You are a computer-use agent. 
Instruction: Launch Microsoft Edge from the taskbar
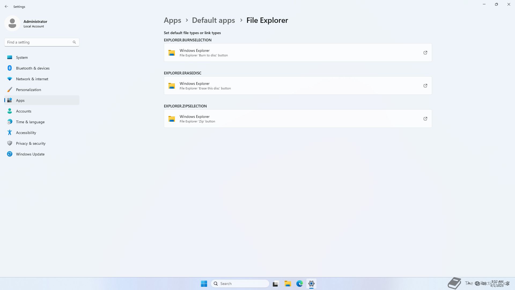(x=300, y=284)
